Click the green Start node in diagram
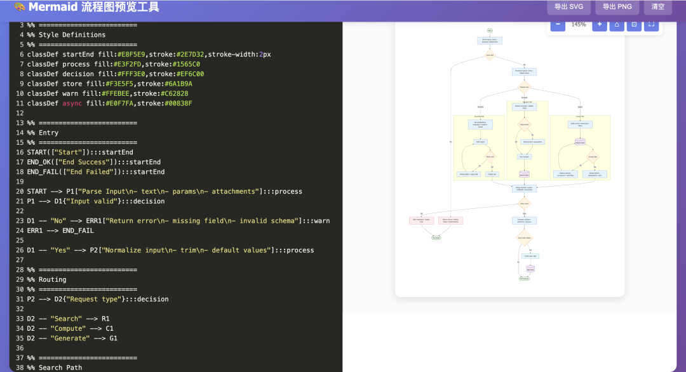Screen dimensions: 686x372 490,30
